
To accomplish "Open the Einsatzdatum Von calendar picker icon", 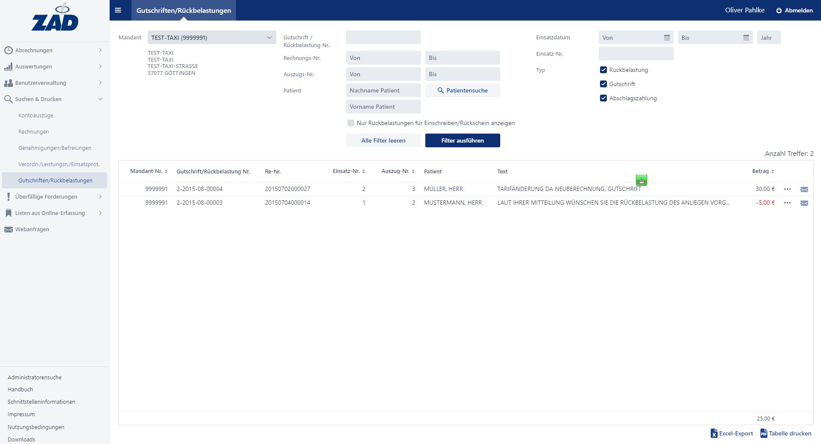I will [666, 38].
